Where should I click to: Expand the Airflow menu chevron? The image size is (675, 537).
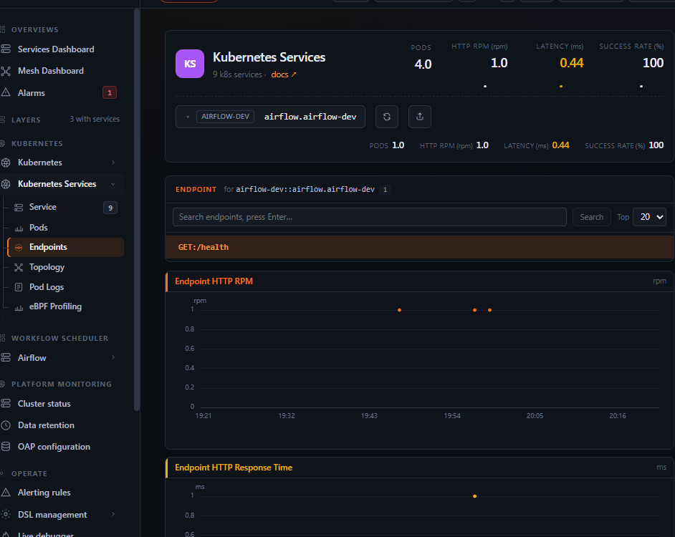pos(113,357)
